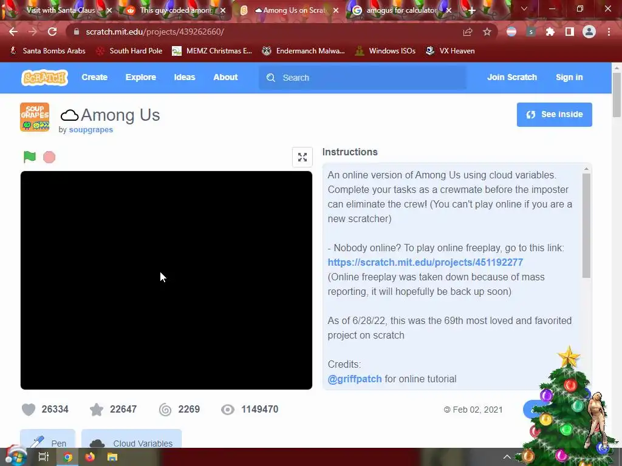Screen dimensions: 622x466
Task: Open the projects/451192277 link
Action: click(x=425, y=262)
